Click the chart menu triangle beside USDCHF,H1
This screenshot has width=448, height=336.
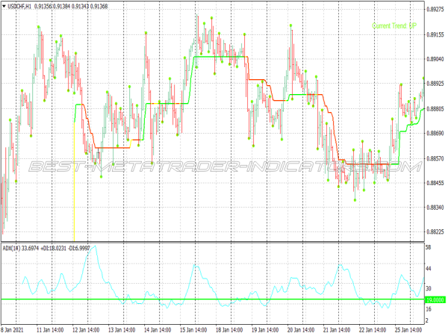(x=4, y=6)
